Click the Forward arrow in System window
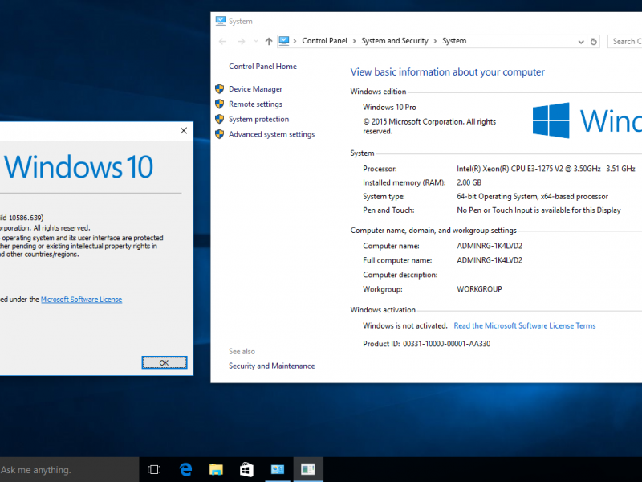 pos(242,42)
